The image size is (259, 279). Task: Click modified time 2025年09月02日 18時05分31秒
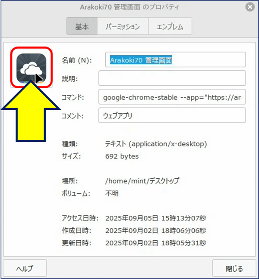tap(156, 243)
